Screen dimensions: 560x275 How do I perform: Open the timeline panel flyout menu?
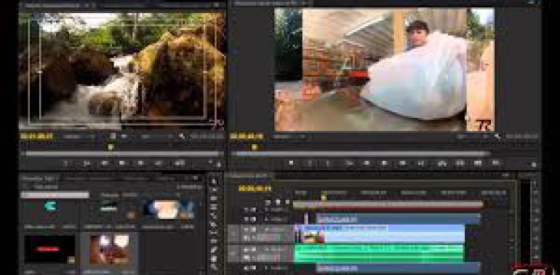(x=505, y=175)
